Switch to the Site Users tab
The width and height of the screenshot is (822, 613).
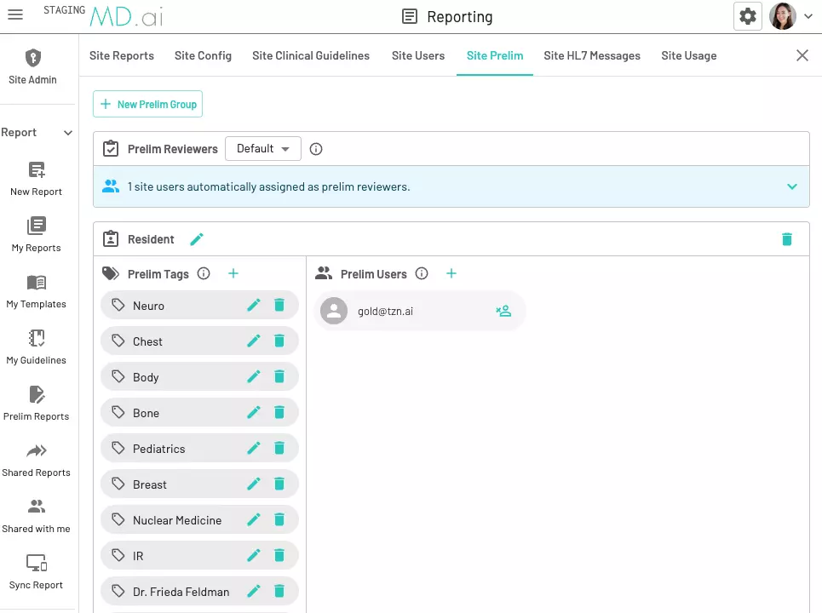click(x=417, y=55)
